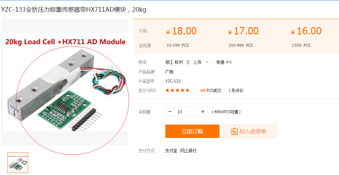View the 60 PCS成交 transactions link
Screen dimensions: 339x175
tap(211, 91)
